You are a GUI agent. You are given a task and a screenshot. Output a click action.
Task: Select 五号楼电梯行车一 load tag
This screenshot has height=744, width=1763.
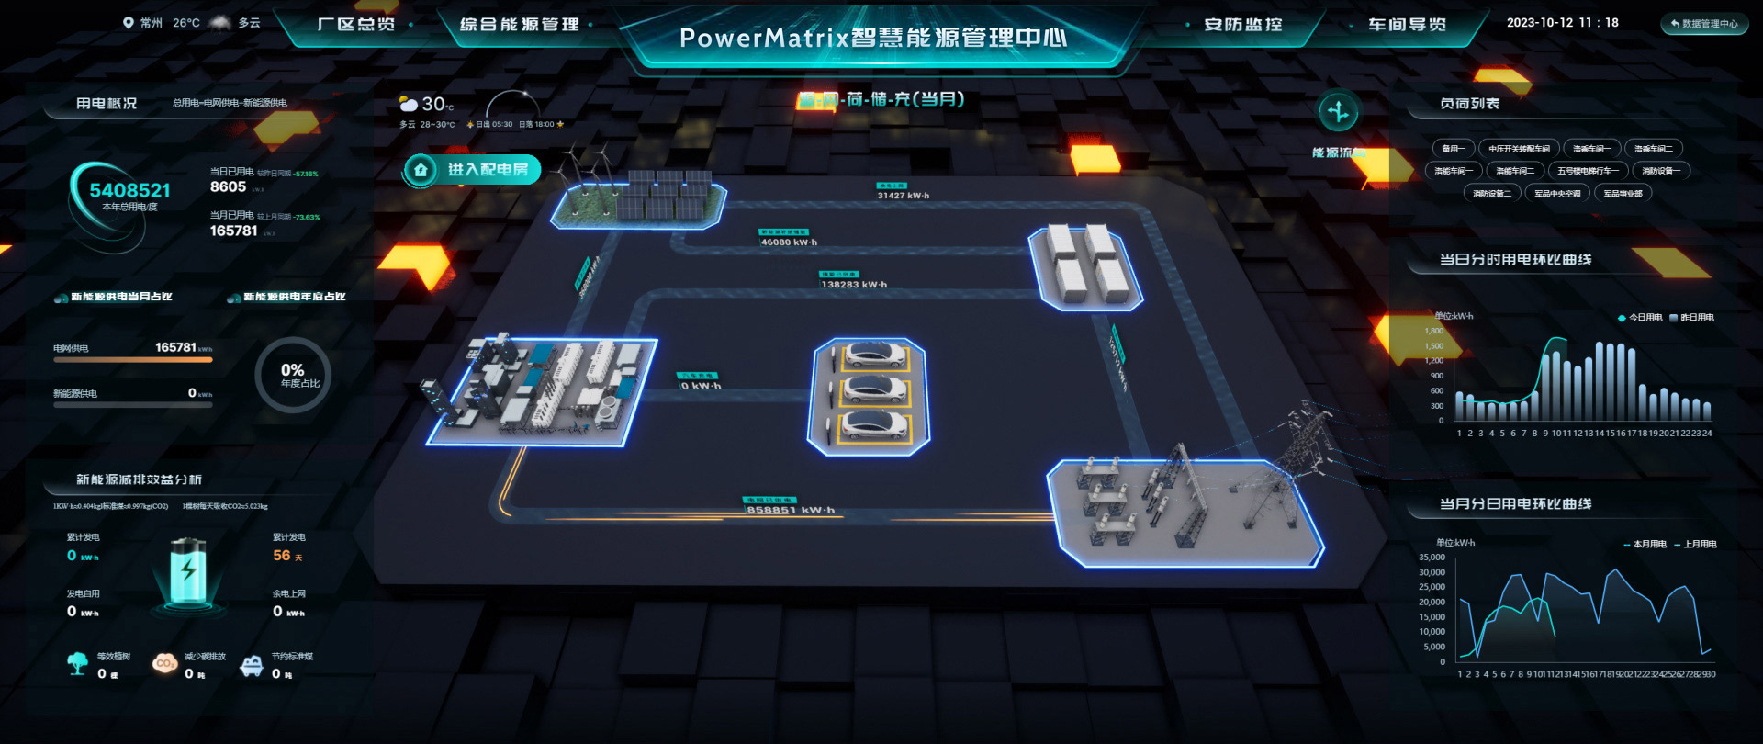coord(1588,171)
